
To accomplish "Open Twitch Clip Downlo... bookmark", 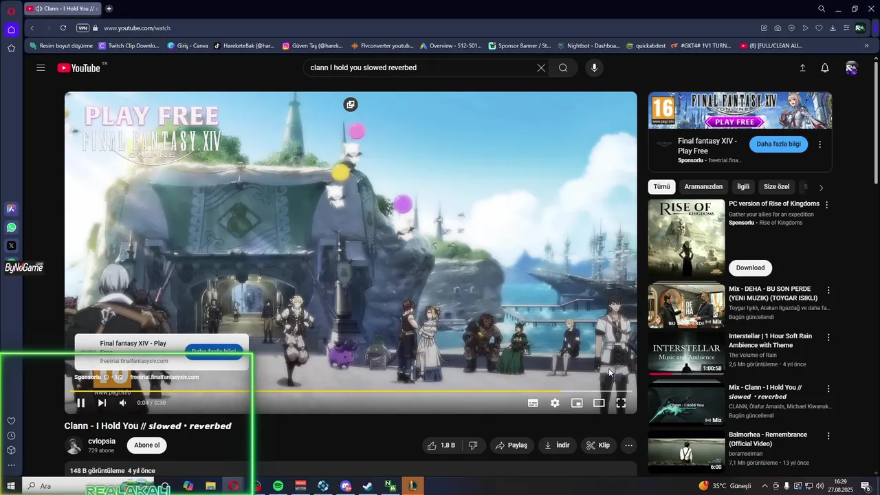I will (129, 46).
